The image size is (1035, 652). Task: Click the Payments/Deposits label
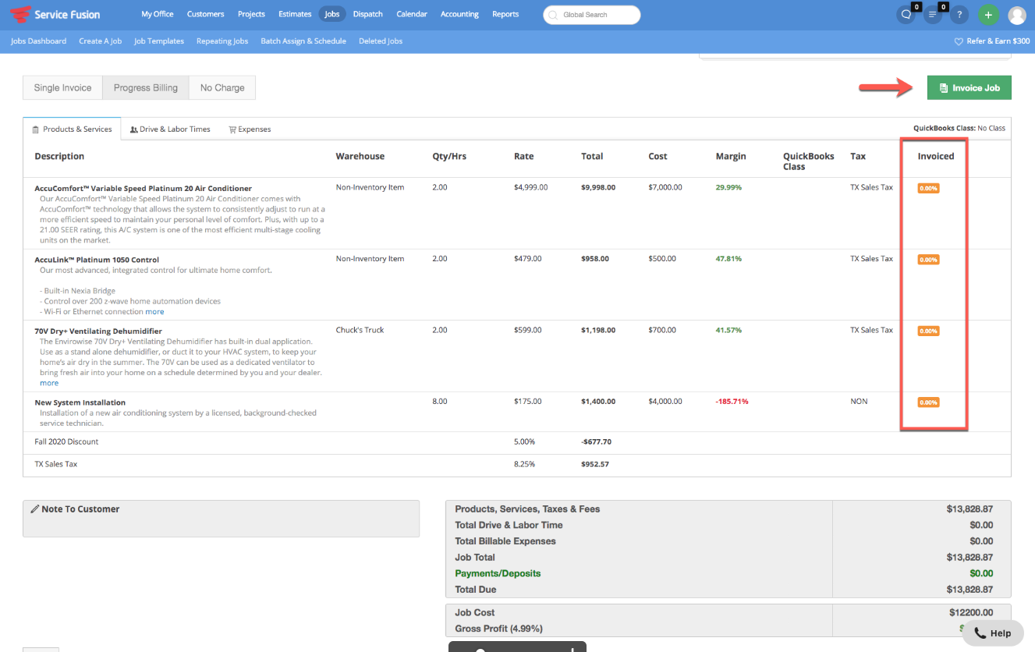tap(498, 573)
